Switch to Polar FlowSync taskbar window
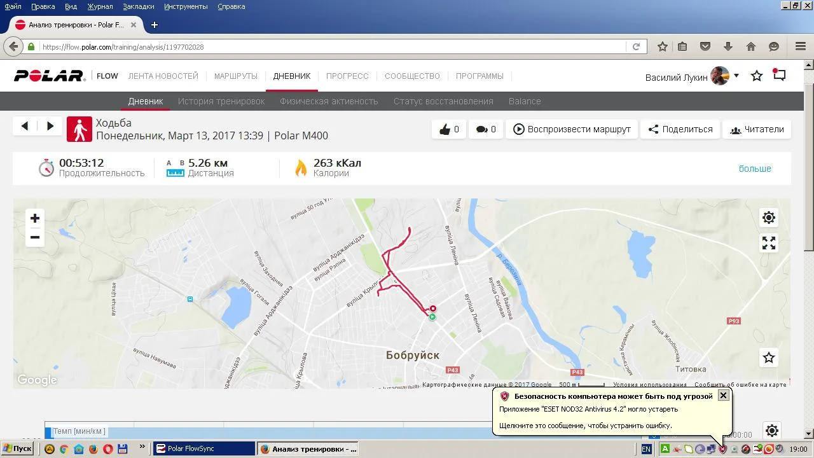 204,448
